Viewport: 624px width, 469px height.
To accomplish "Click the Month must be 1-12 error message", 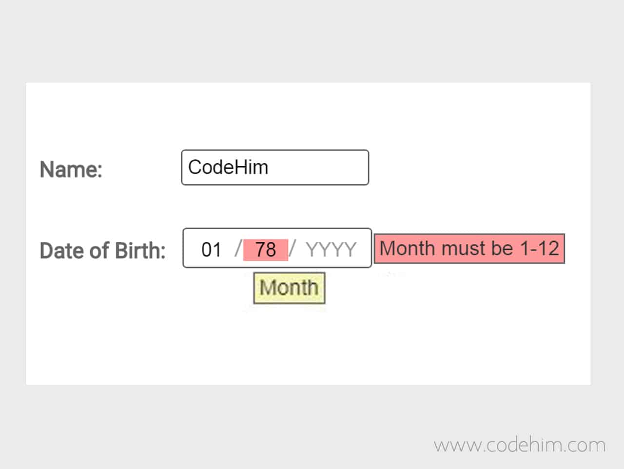I will [469, 249].
